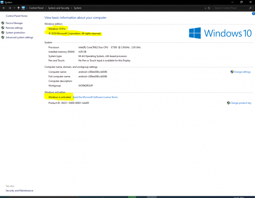Select the Product ID number
The height and width of the screenshot is (198, 255).
click(x=75, y=103)
